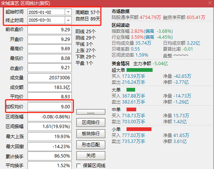Select the green 超大单 flow bar
The height and width of the screenshot is (169, 214).
140,70
